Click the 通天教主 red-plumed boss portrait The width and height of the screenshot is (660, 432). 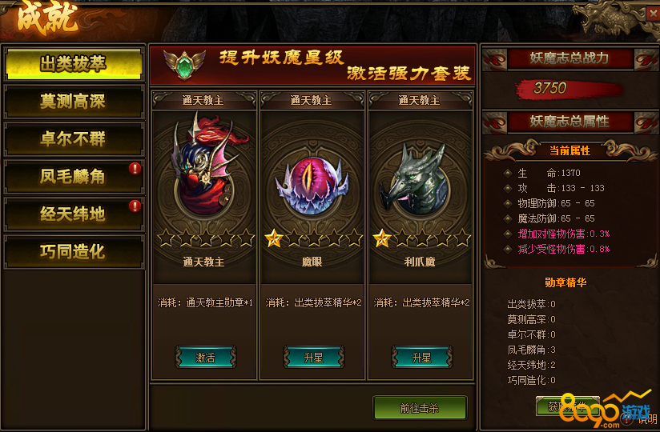205,165
